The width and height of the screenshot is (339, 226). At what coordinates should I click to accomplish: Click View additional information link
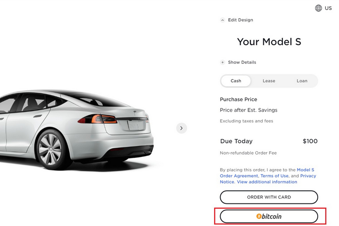point(267,182)
